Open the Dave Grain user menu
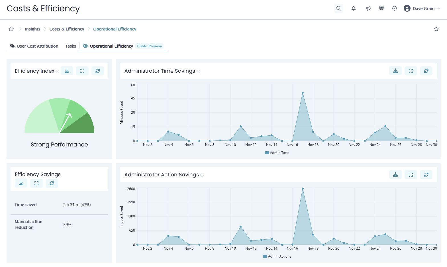 tap(422, 8)
